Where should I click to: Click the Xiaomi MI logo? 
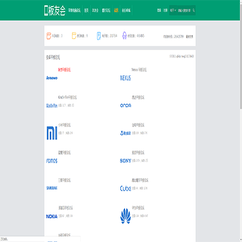(x=52, y=133)
